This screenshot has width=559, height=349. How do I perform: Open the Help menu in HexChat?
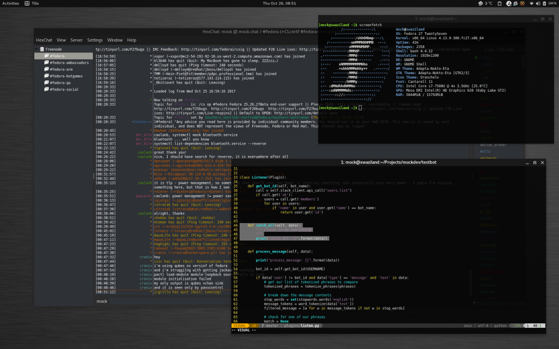tap(132, 40)
